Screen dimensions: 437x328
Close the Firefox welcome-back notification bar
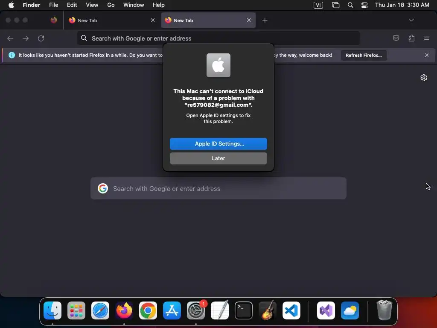point(426,55)
